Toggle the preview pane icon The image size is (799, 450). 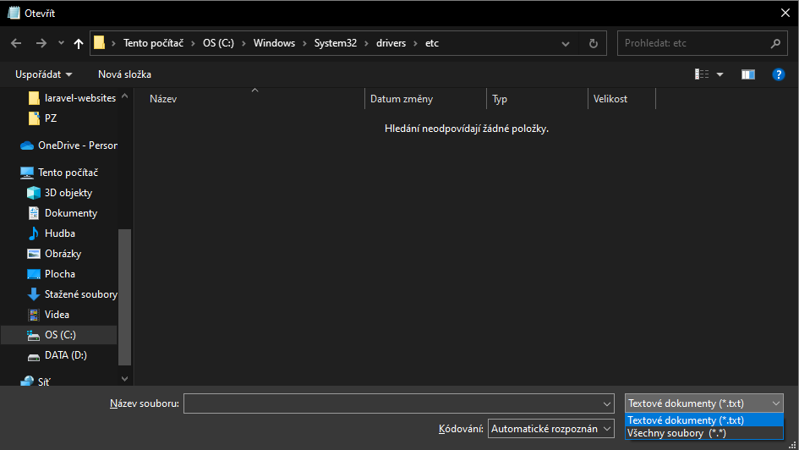747,74
